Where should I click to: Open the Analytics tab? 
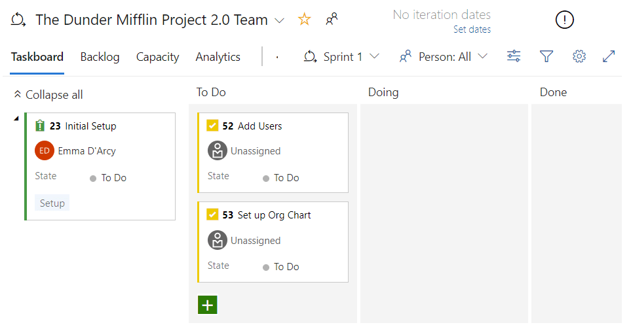tap(218, 57)
